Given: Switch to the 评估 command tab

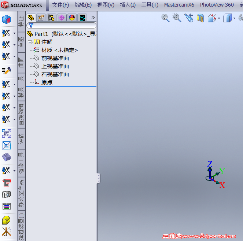Looking at the screenshot, I should [x=22, y=139].
